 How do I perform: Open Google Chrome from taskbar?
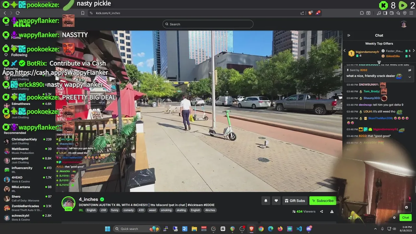tap(261, 229)
